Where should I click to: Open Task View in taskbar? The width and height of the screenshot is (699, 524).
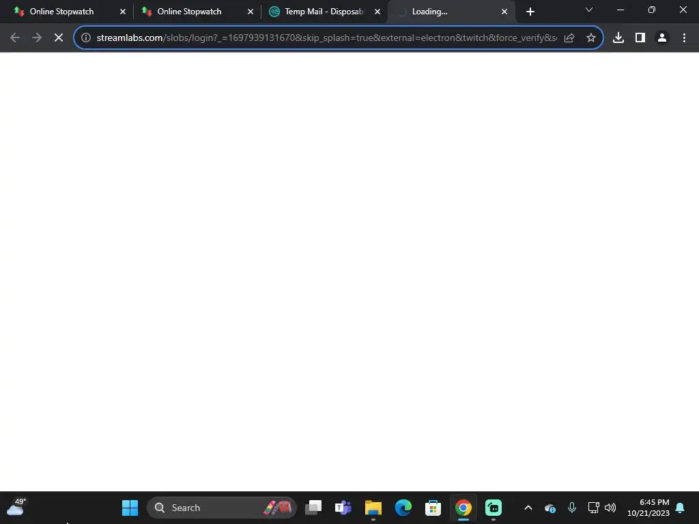click(x=313, y=508)
